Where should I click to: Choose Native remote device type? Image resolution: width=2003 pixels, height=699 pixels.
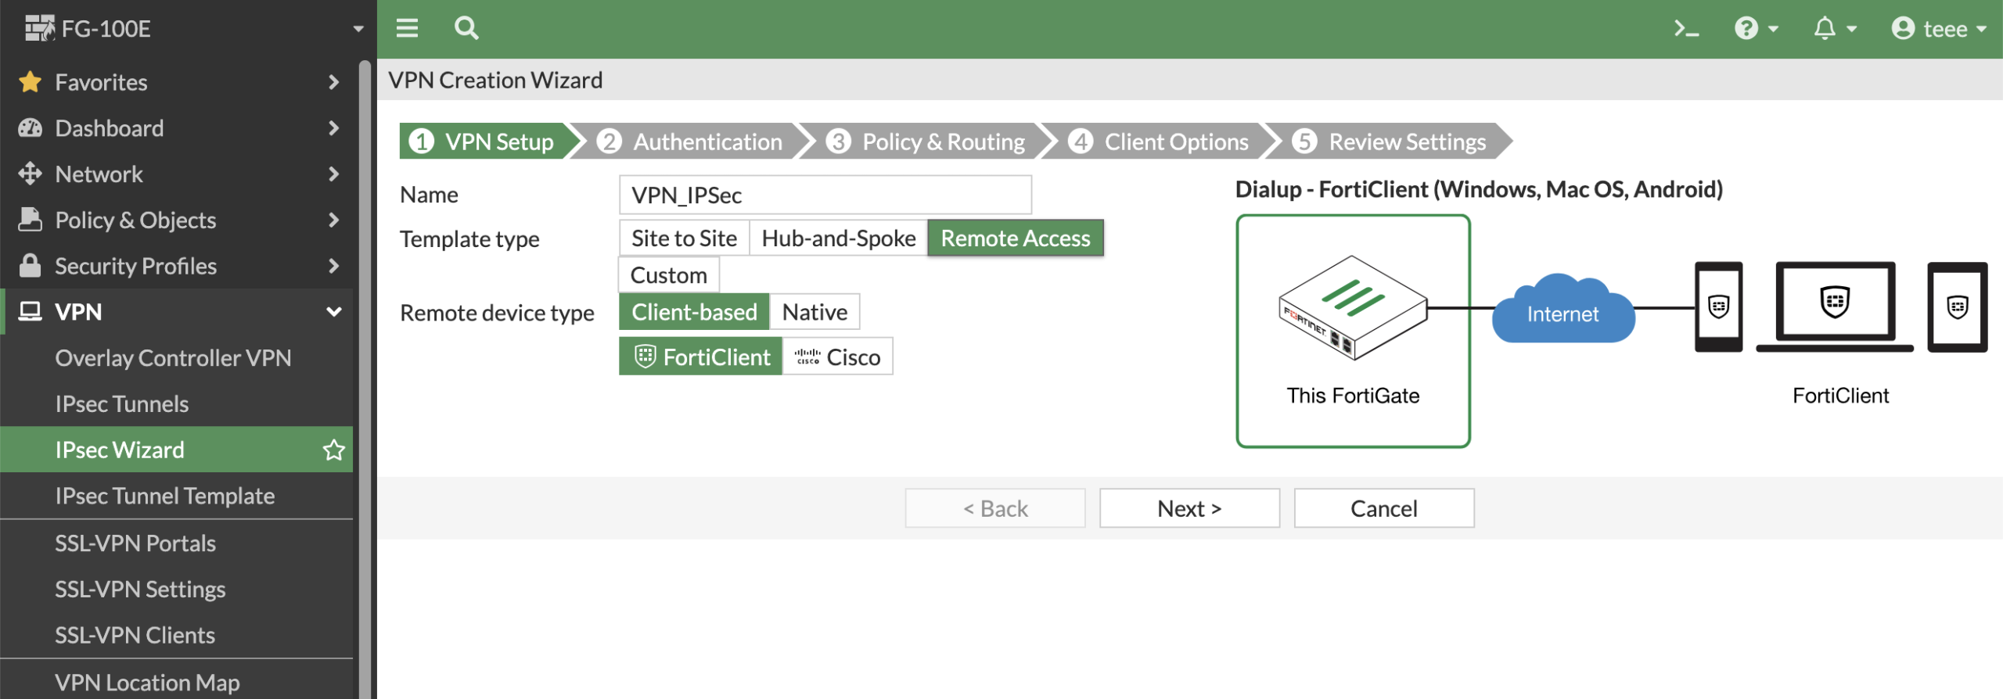click(814, 312)
